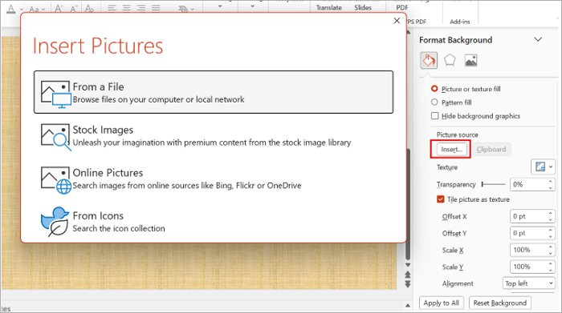Choose the From a File option

click(214, 92)
